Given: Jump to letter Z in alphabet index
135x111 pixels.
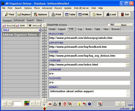Looking at the screenshot, I should tap(44, 96).
